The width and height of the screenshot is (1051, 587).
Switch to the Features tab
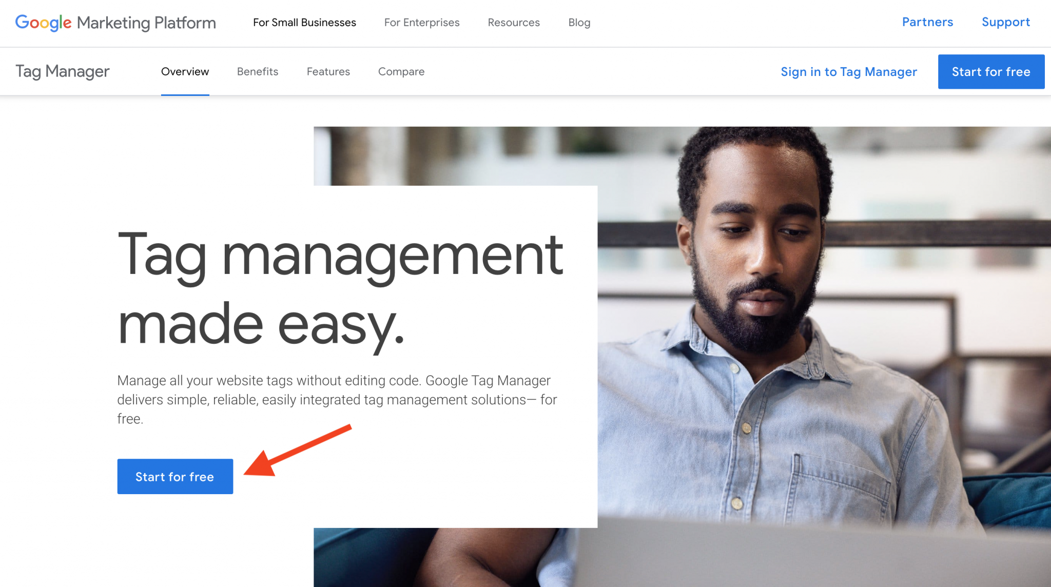tap(328, 71)
